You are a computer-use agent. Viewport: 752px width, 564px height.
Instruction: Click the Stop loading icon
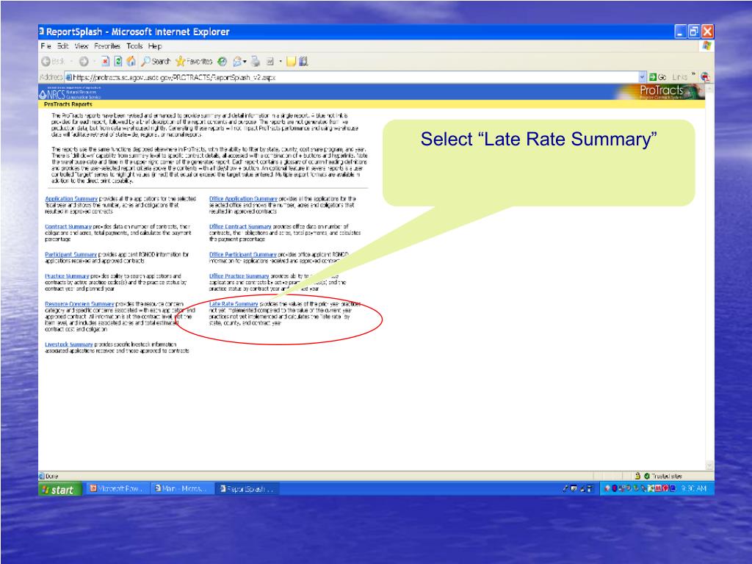[105, 62]
